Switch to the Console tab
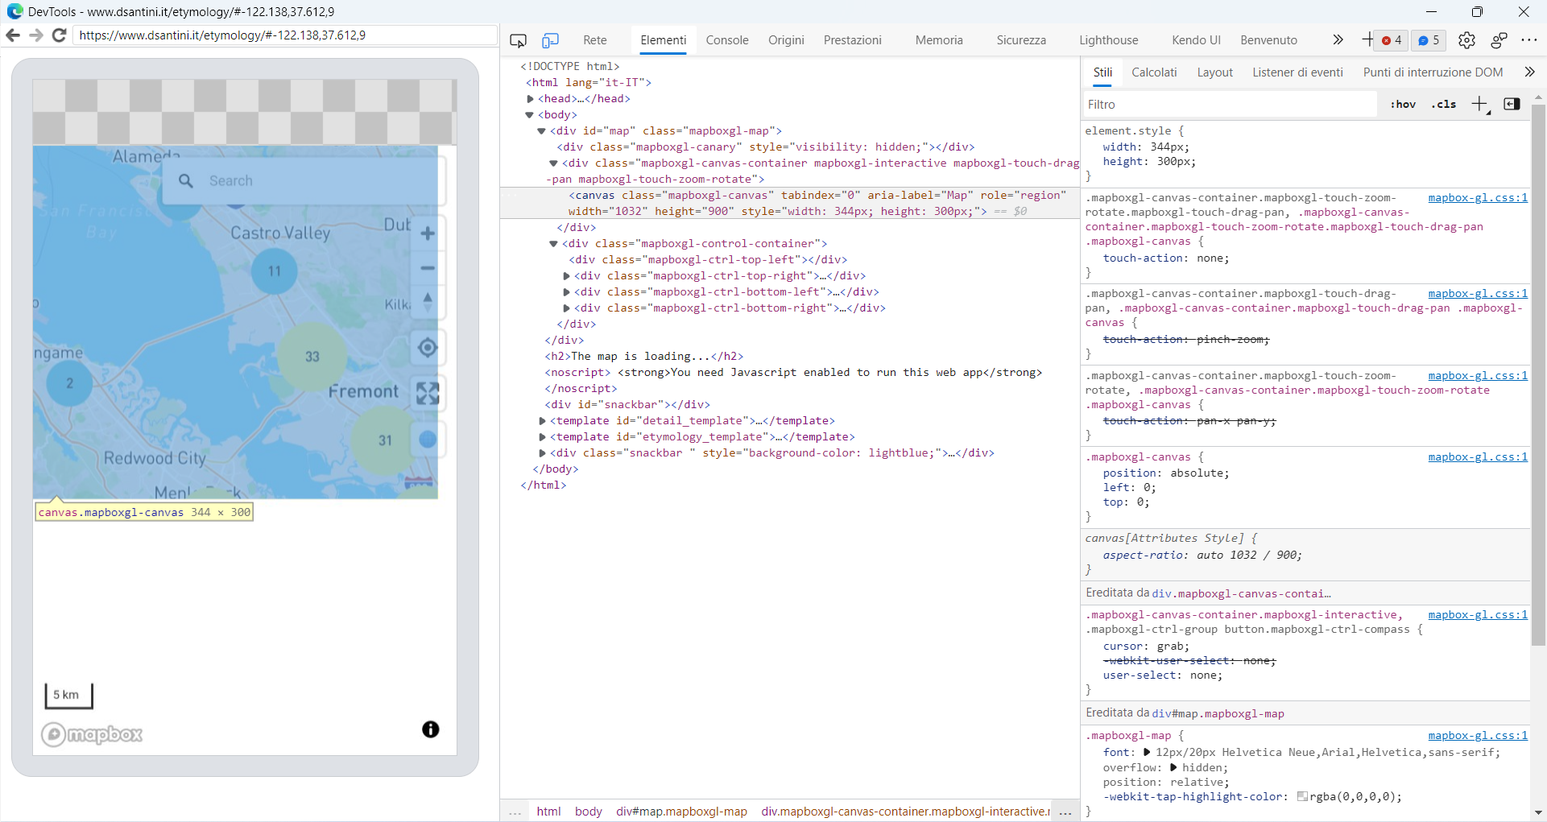 coord(727,40)
